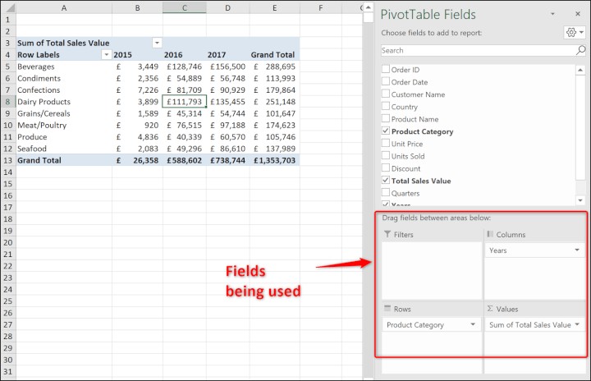Select the Produce row label cell
Screen dimensions: 591x381
(64, 136)
